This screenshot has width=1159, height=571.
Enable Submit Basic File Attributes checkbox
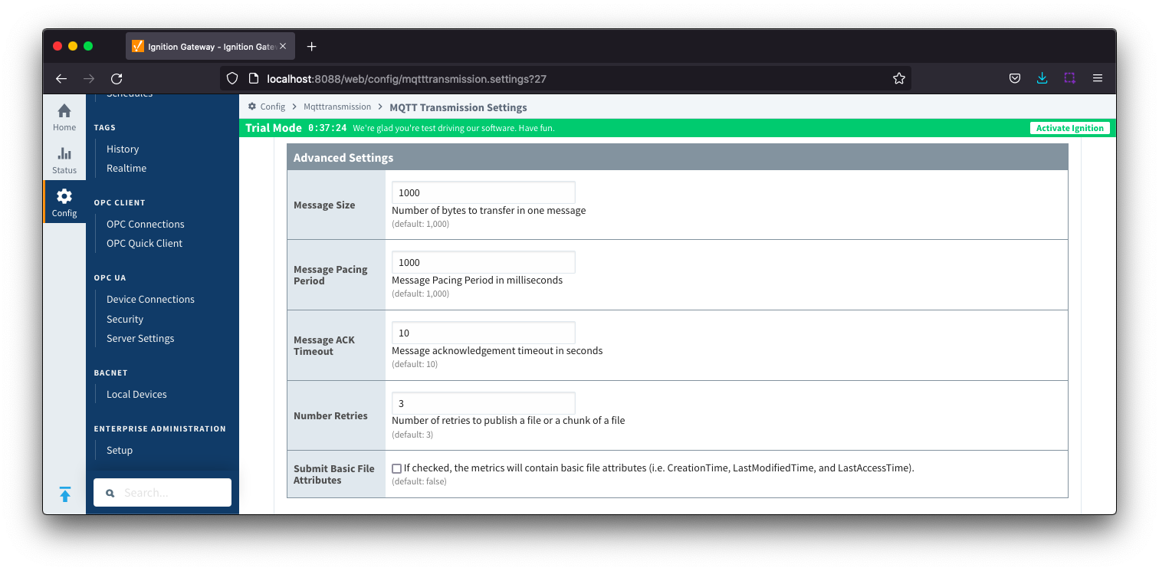click(x=396, y=468)
